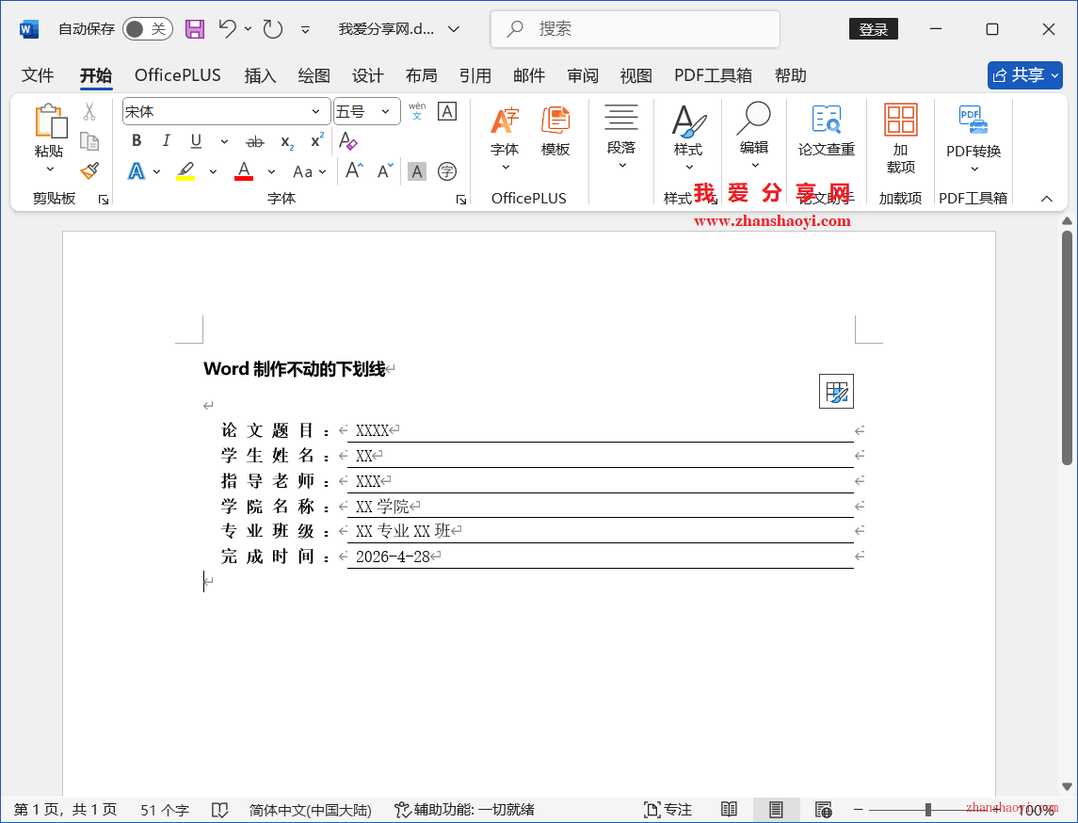Decrease font size with A-down icon
This screenshot has width=1078, height=823.
coord(385,170)
